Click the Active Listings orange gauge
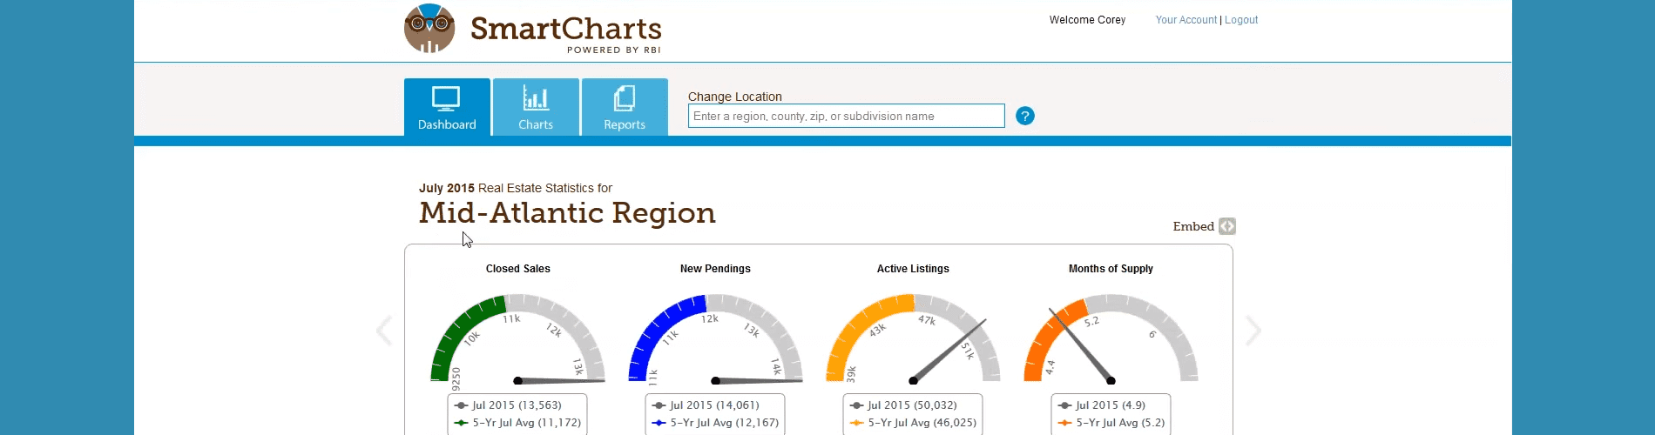The image size is (1655, 435). (x=913, y=338)
